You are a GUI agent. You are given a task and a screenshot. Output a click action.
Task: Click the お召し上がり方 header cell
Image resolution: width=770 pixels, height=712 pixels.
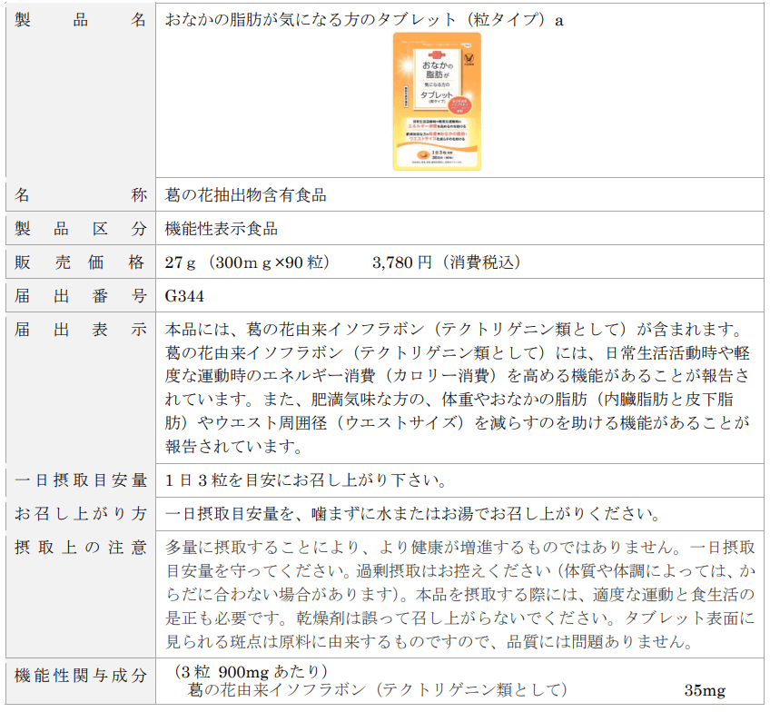coord(80,513)
